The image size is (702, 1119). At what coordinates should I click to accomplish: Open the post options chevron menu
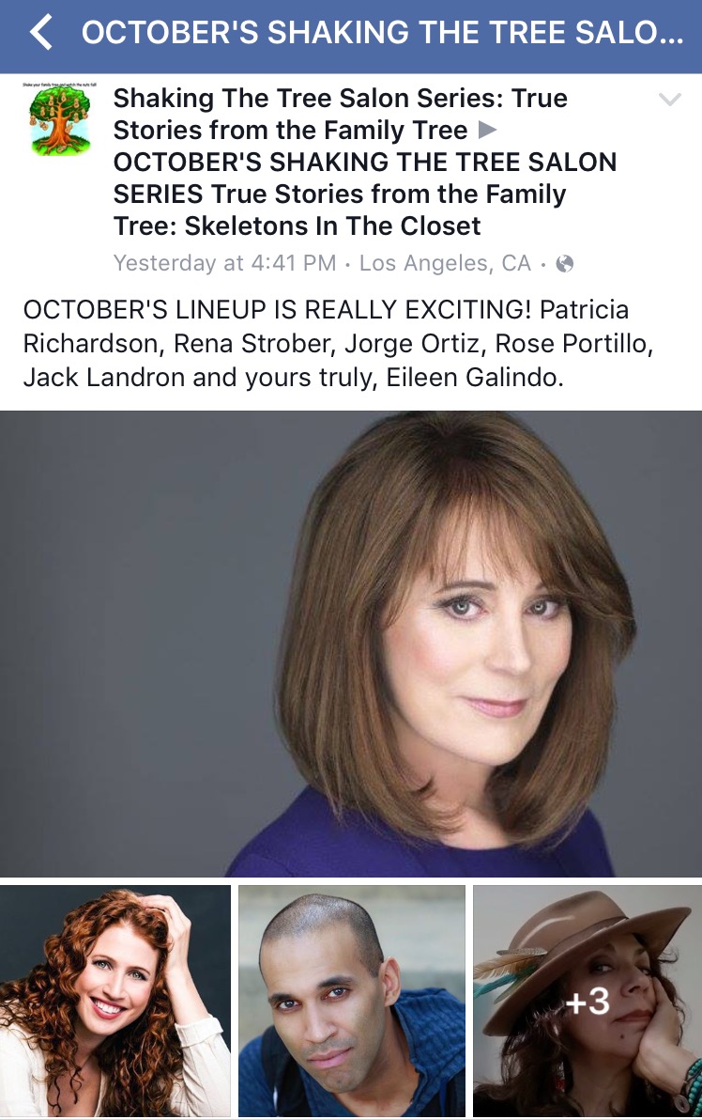[669, 100]
